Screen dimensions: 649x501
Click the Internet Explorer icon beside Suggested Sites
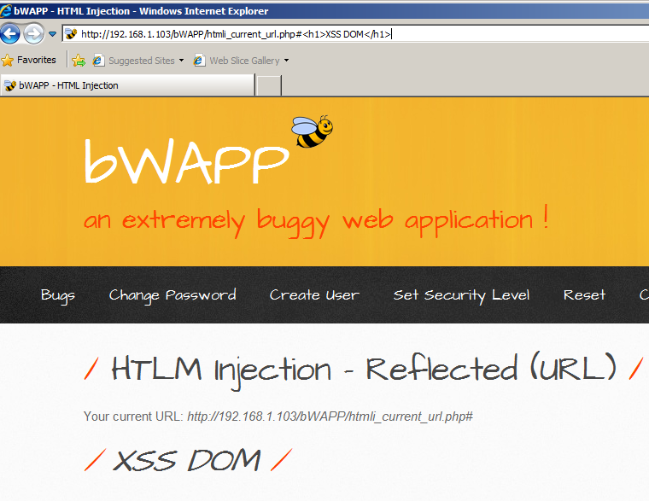[98, 61]
